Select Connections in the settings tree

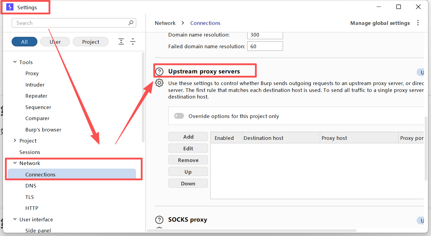pyautogui.click(x=72, y=174)
